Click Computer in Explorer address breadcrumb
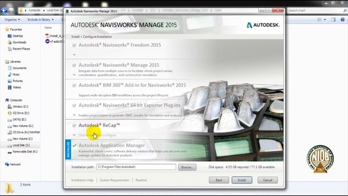This screenshot has height=196, width=348. point(35,10)
